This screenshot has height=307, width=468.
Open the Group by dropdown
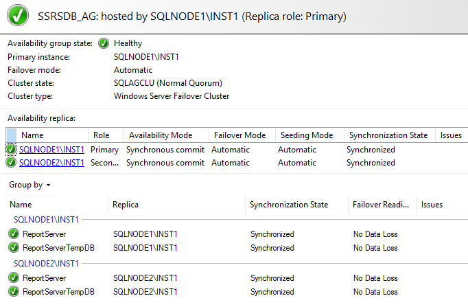point(30,185)
